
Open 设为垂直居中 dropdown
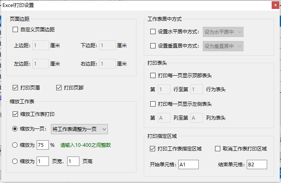point(223,46)
